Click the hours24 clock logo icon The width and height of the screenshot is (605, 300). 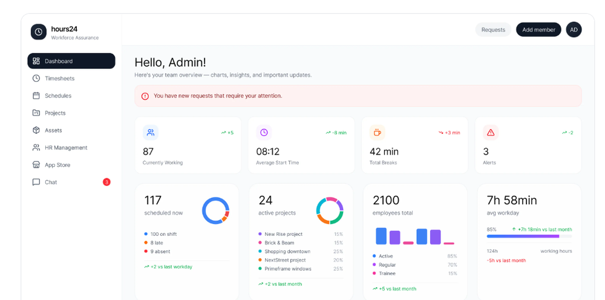coord(39,31)
